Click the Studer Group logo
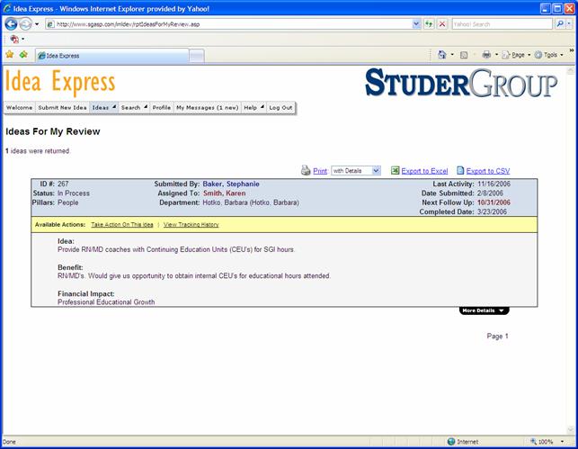The height and width of the screenshot is (449, 578). tap(461, 83)
